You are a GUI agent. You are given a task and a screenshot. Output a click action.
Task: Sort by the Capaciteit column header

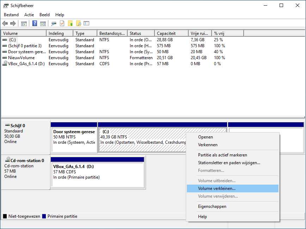pyautogui.click(x=171, y=33)
